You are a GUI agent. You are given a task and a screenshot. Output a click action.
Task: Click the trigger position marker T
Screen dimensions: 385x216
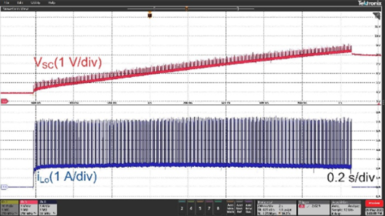point(149,15)
